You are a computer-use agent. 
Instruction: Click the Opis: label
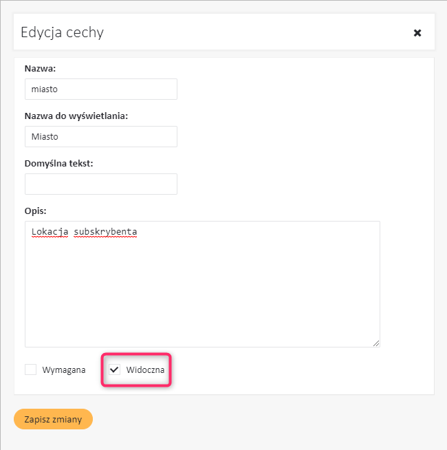(x=35, y=211)
